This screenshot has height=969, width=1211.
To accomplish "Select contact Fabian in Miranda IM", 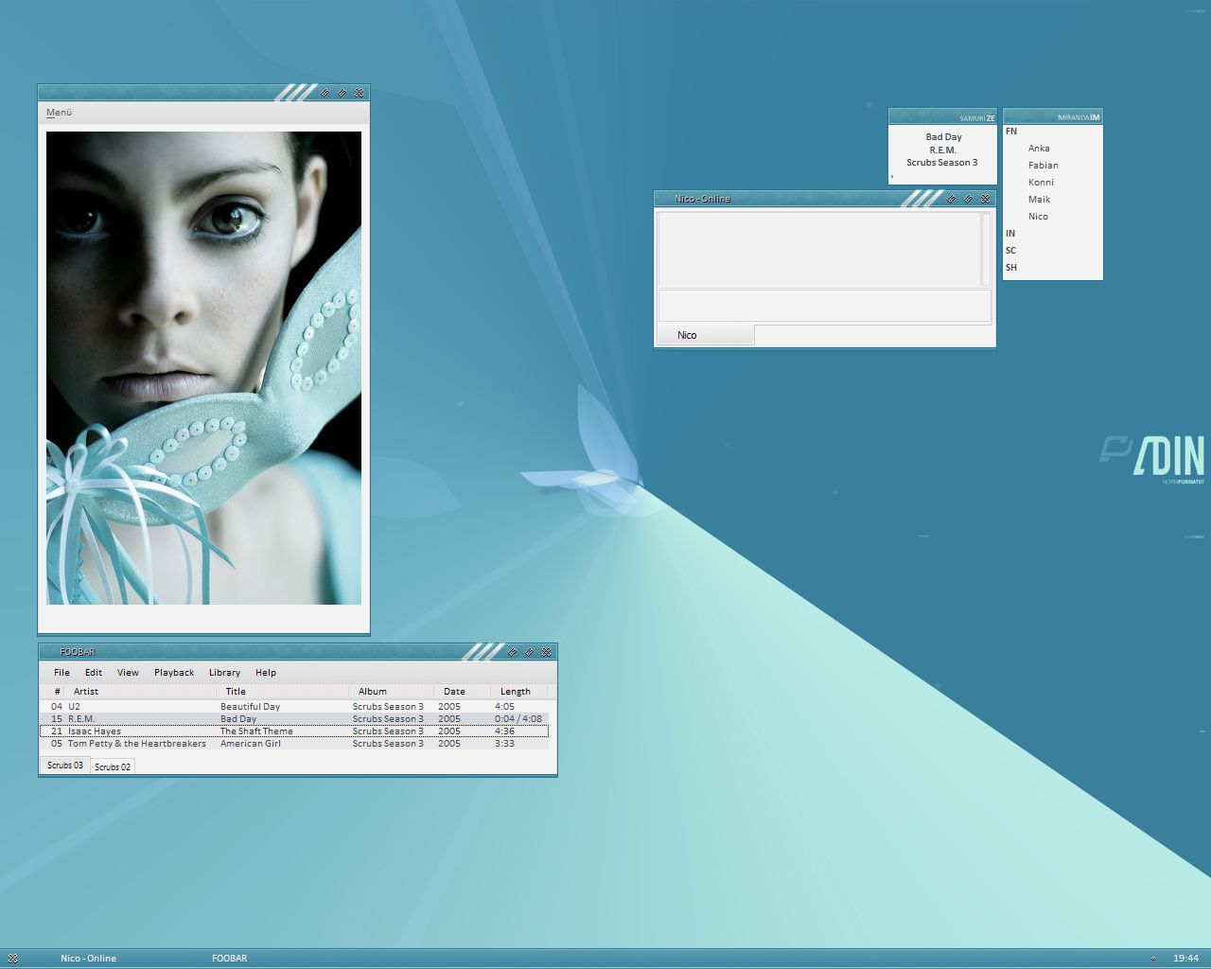I will coord(1044,166).
